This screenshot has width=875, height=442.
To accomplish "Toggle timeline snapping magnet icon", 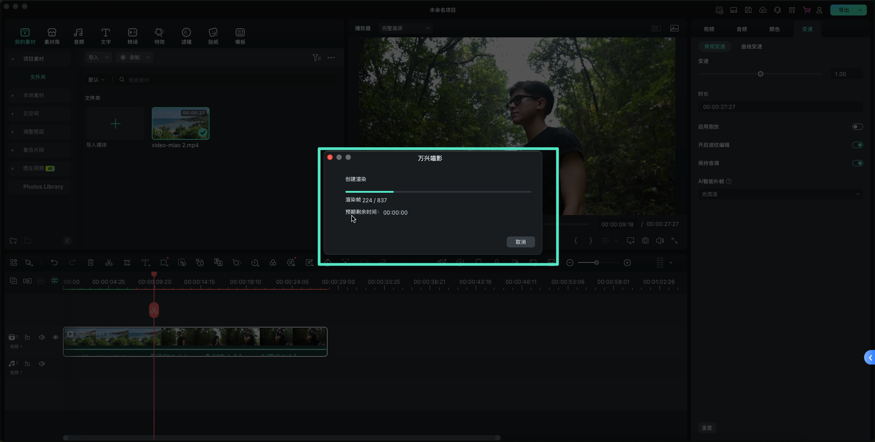I will [x=55, y=281].
